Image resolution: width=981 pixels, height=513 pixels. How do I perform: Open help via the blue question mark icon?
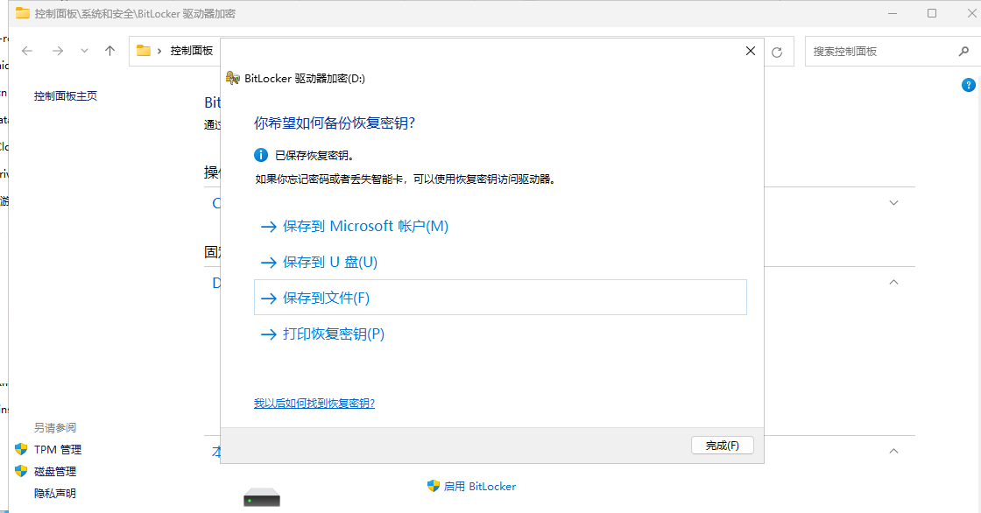(x=969, y=85)
